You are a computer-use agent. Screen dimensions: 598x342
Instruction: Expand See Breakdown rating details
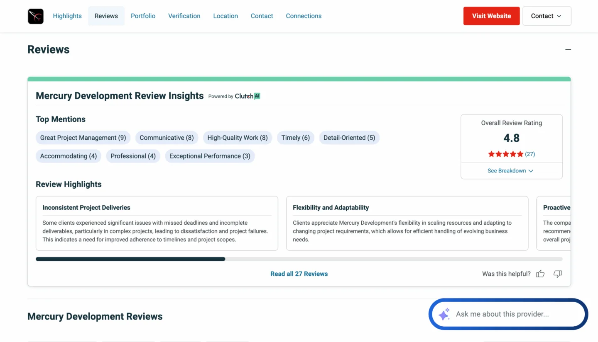(x=510, y=170)
